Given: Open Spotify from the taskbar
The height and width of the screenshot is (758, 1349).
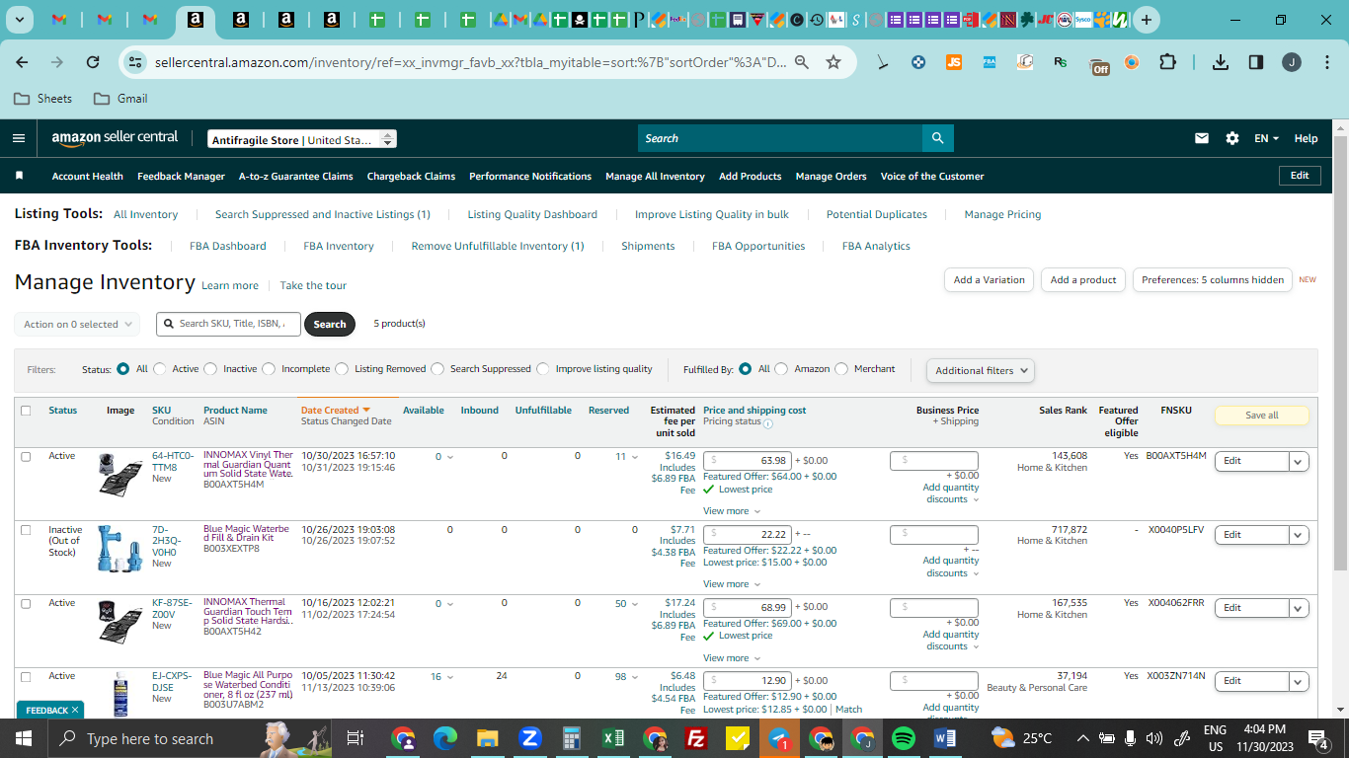Looking at the screenshot, I should point(903,738).
